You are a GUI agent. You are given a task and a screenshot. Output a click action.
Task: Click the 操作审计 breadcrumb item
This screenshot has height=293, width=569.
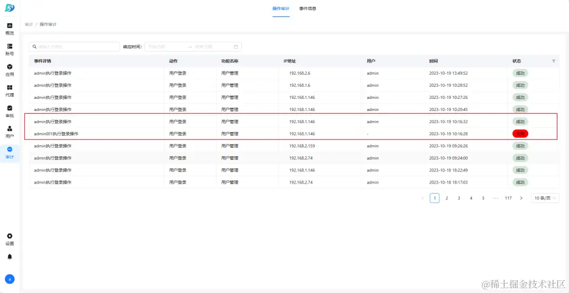tap(48, 24)
